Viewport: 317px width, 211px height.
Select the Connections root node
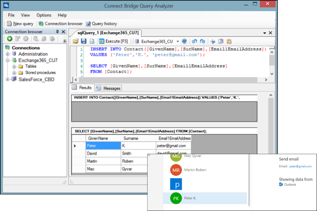tap(25, 48)
